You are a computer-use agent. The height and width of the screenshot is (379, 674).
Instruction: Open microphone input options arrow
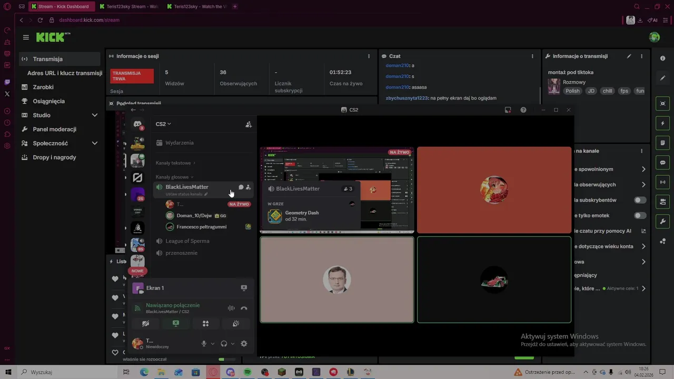pos(213,344)
